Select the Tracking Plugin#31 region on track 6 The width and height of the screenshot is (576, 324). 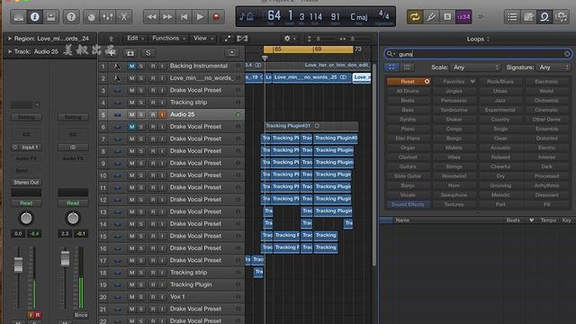[310, 126]
